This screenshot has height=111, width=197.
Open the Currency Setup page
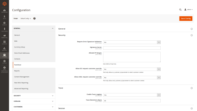pos(20,47)
